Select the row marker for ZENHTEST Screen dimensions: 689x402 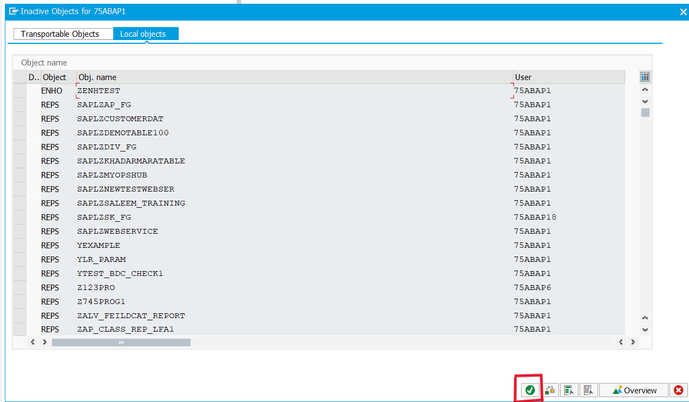coord(19,91)
